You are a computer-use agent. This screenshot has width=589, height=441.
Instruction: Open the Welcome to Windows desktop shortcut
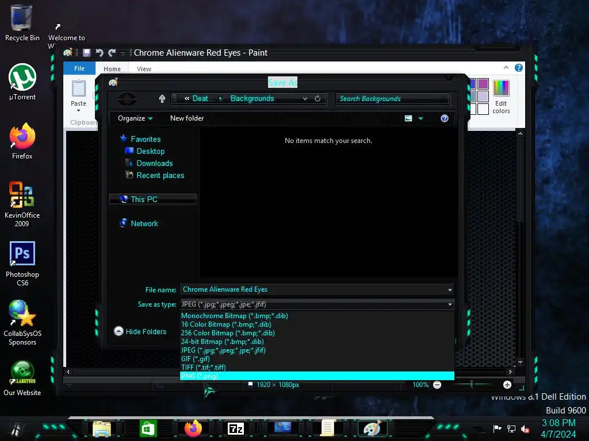[x=67, y=36]
